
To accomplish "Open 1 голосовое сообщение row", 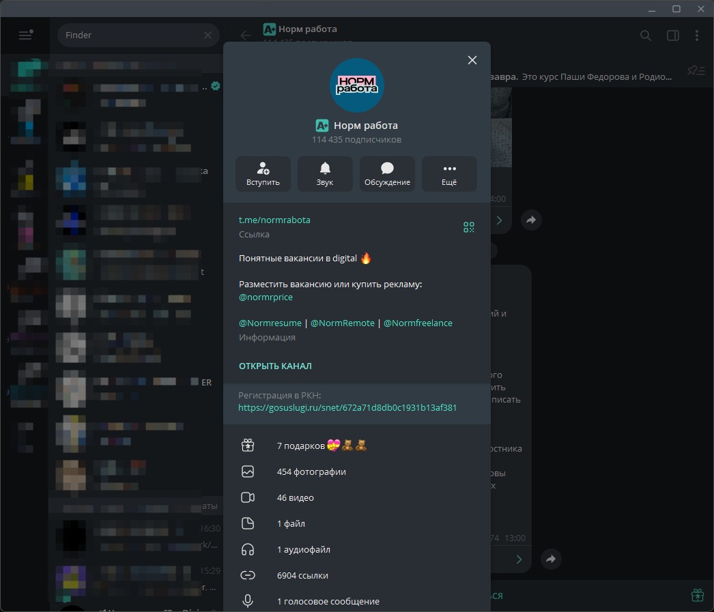I will (356, 600).
